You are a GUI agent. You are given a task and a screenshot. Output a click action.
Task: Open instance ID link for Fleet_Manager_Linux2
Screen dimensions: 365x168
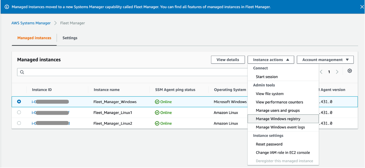click(51, 123)
